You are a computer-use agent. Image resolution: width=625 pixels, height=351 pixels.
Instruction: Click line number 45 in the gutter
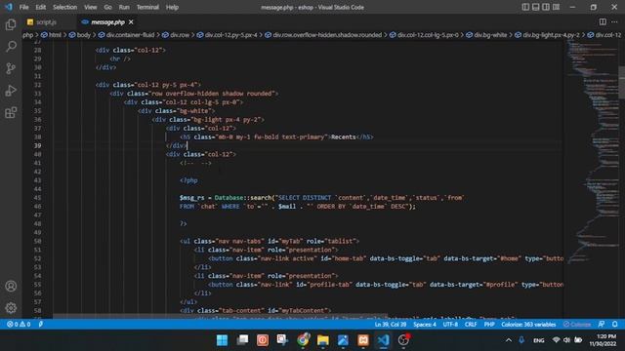37,198
